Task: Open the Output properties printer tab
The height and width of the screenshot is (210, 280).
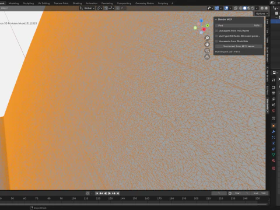Action: point(274,93)
